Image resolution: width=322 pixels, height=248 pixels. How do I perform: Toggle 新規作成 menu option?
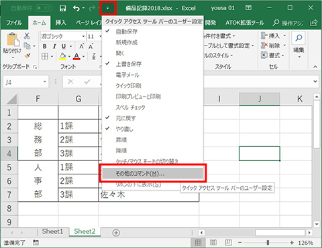click(x=152, y=42)
